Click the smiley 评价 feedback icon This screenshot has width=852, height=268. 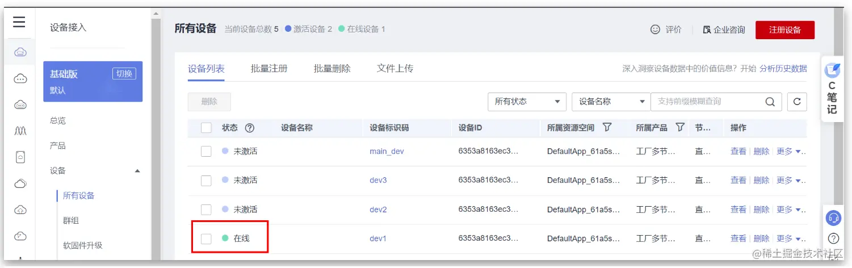coord(656,30)
